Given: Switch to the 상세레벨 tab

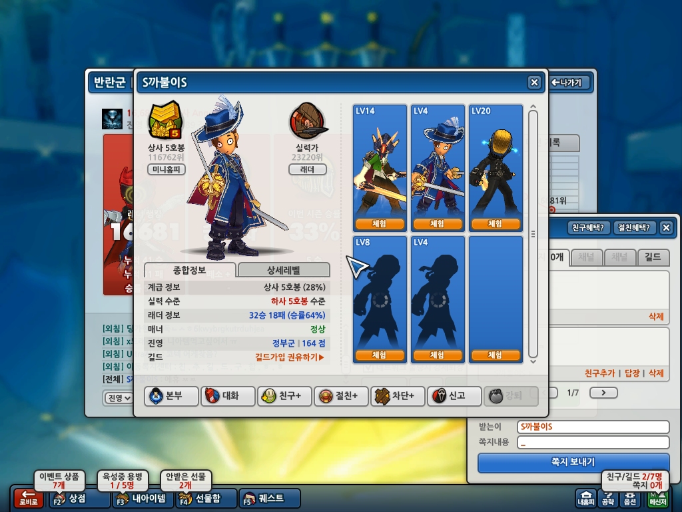Looking at the screenshot, I should [284, 270].
